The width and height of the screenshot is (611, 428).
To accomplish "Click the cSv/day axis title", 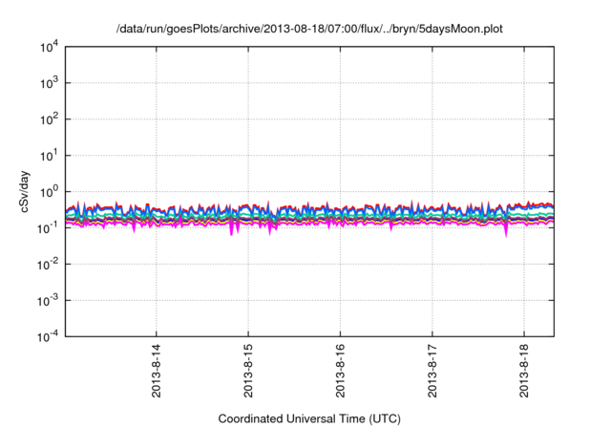I will pos(25,191).
